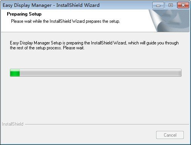Click 'Easy Display Manager' in the title bar

pyautogui.click(x=27, y=5)
